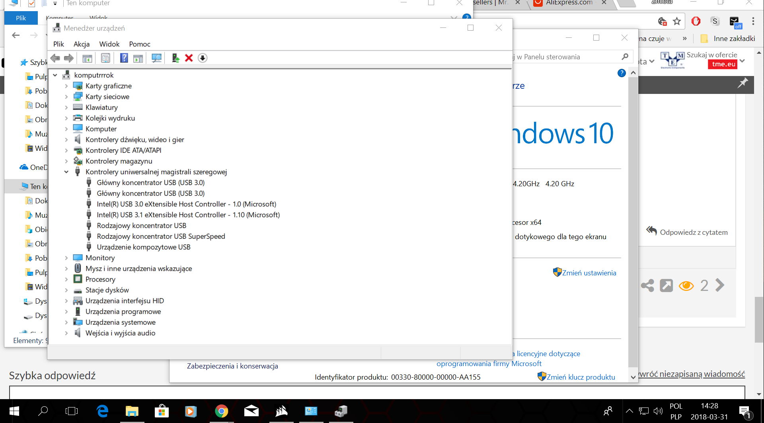Open the Mail app from the taskbar
Screen dimensions: 764x423
[x=251, y=411]
